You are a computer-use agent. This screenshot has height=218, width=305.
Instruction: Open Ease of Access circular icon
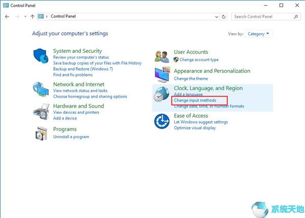click(x=162, y=121)
